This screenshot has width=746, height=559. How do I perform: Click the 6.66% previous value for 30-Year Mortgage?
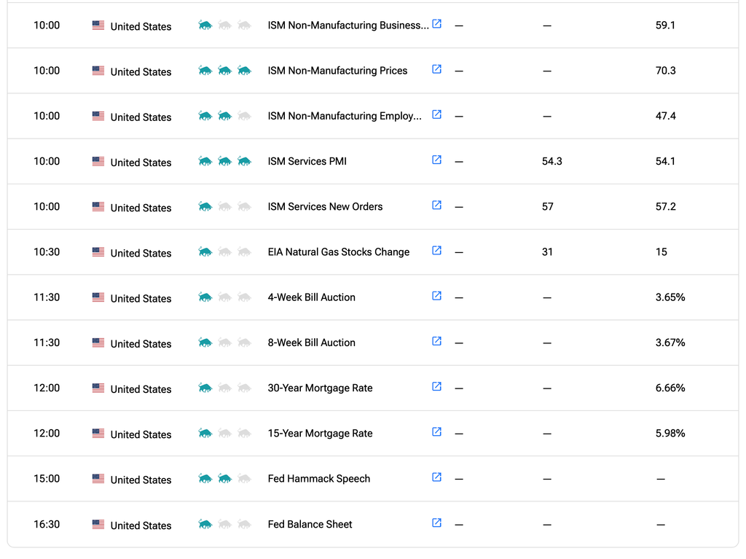tap(670, 388)
